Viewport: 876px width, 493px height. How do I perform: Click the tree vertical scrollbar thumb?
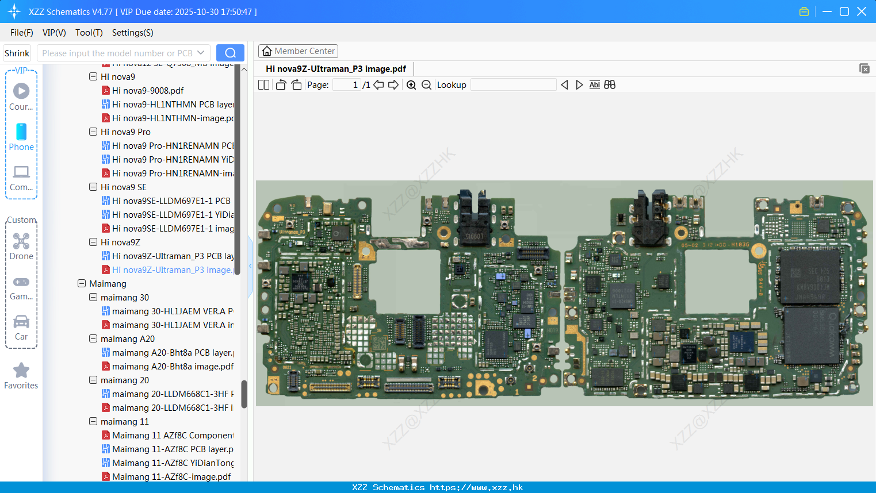[244, 394]
